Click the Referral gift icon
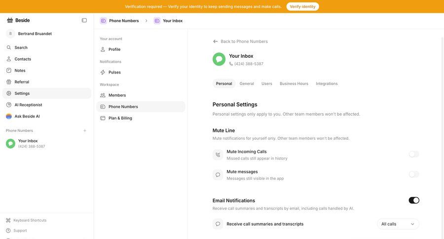444x239 pixels. [x=9, y=82]
